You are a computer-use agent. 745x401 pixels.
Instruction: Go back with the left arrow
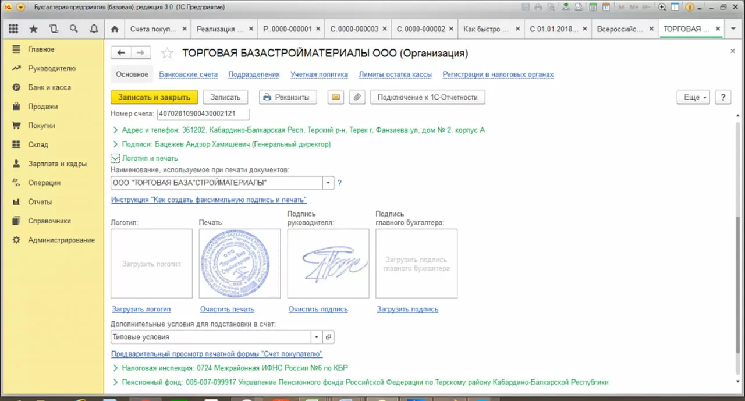click(121, 53)
